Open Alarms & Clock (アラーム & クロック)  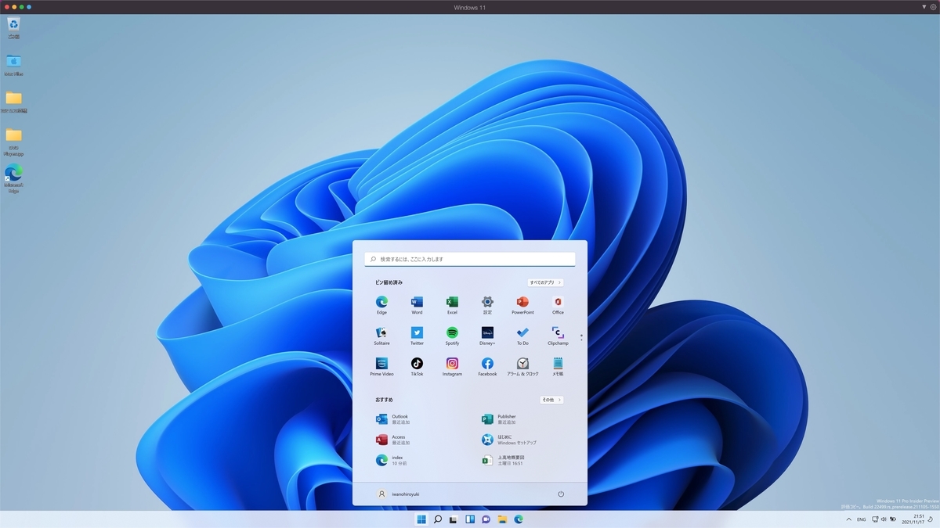click(522, 367)
